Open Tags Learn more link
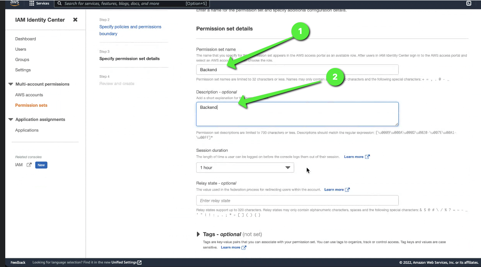481x267 pixels. click(x=231, y=248)
